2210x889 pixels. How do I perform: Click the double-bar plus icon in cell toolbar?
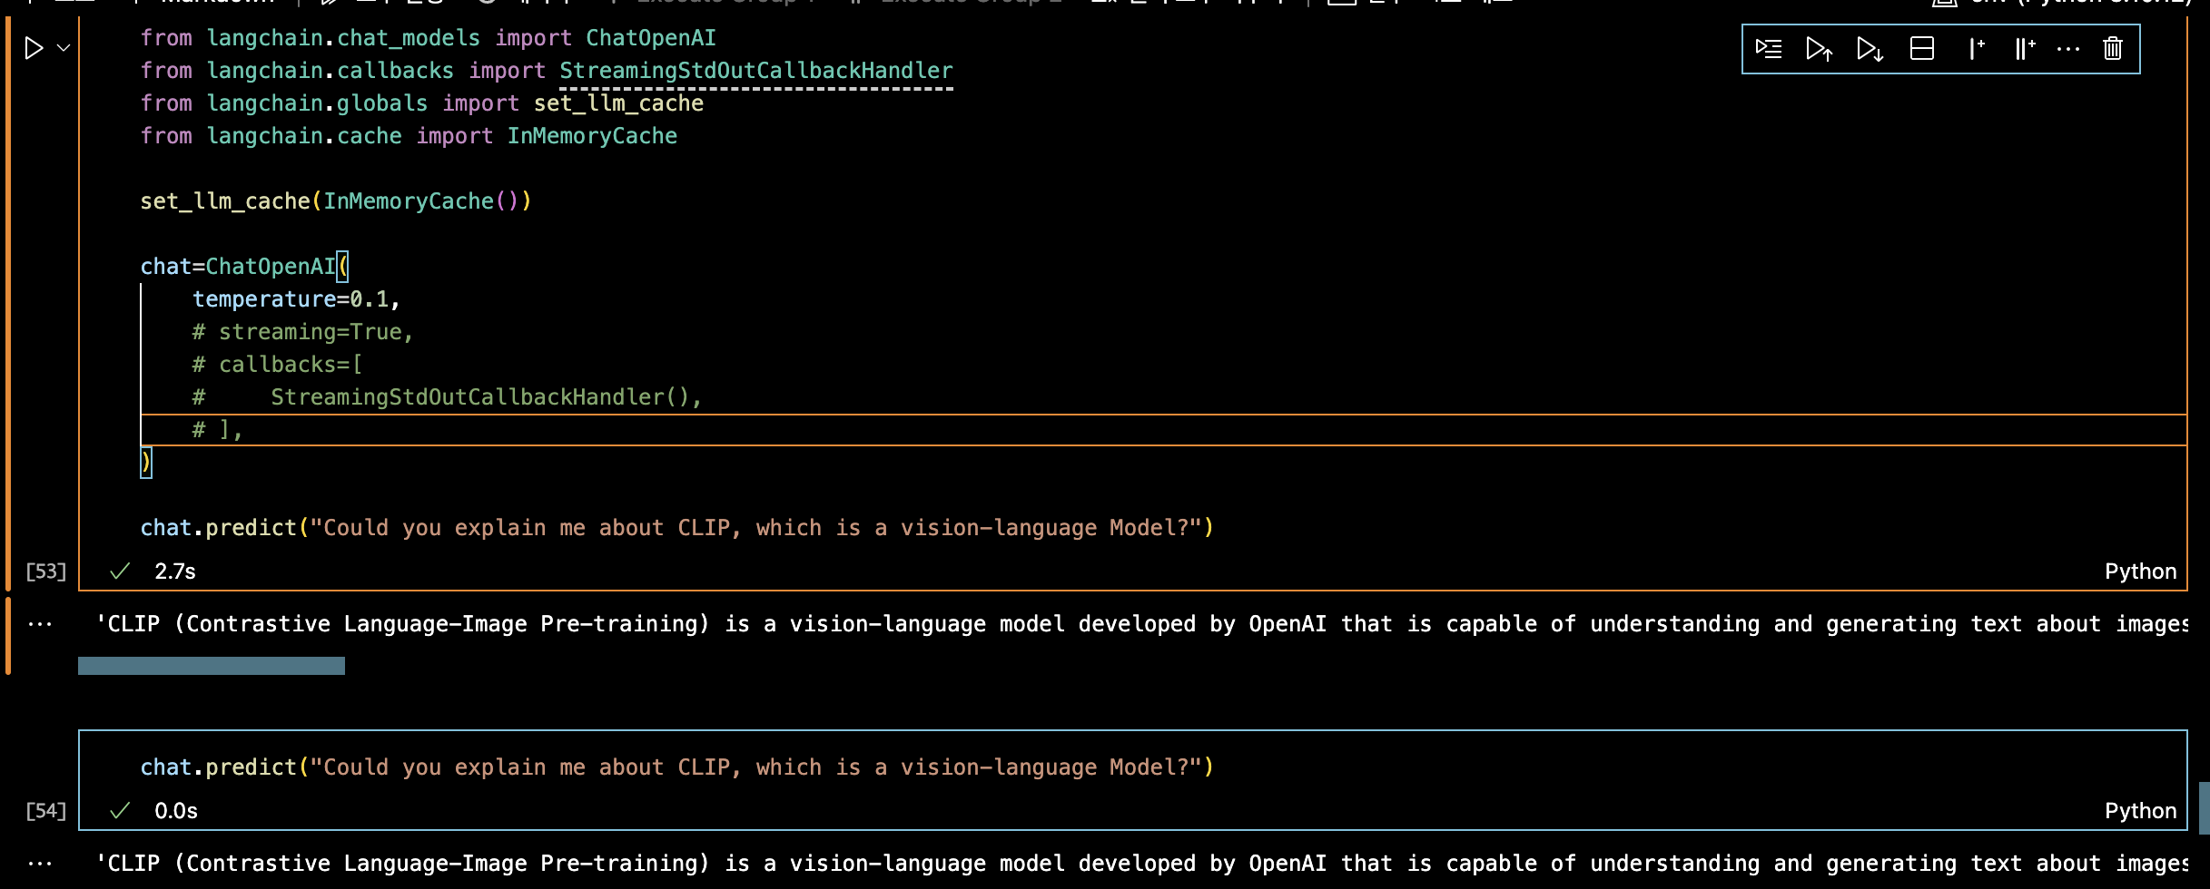[2025, 48]
